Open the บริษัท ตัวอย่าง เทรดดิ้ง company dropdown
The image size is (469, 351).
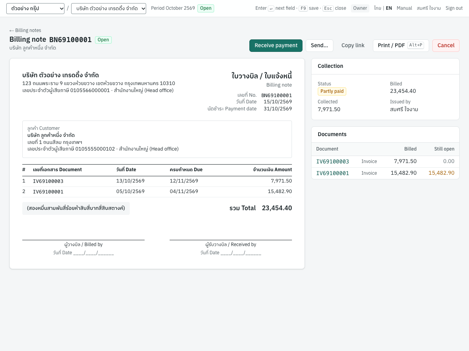(x=109, y=9)
